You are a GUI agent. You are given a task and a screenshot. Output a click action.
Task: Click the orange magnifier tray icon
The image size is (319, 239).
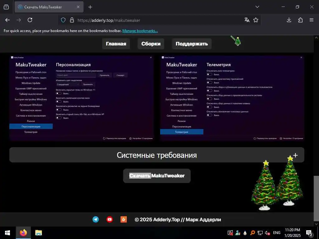[252, 233]
